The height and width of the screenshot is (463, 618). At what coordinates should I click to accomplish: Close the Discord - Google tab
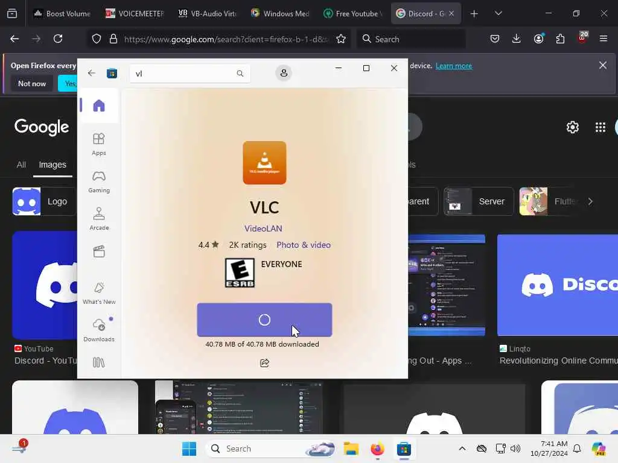tap(451, 13)
